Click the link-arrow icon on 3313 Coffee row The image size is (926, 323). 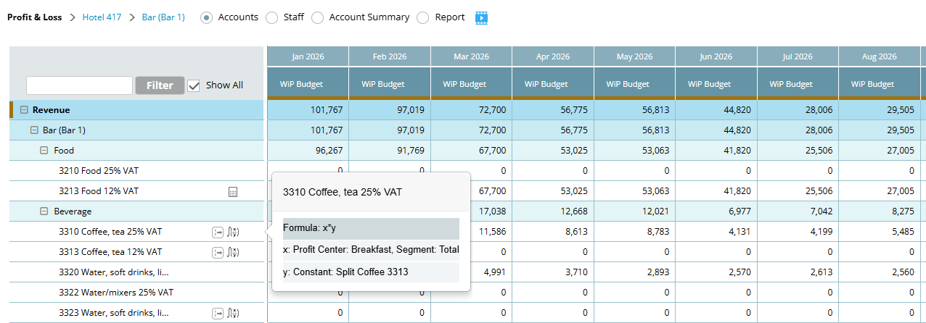(218, 252)
